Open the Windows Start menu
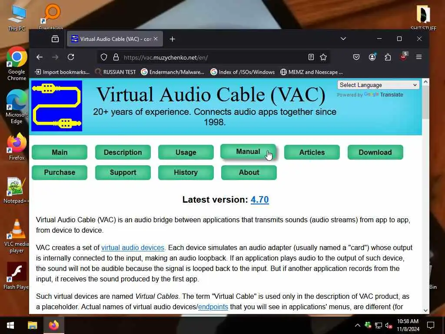 10,325
